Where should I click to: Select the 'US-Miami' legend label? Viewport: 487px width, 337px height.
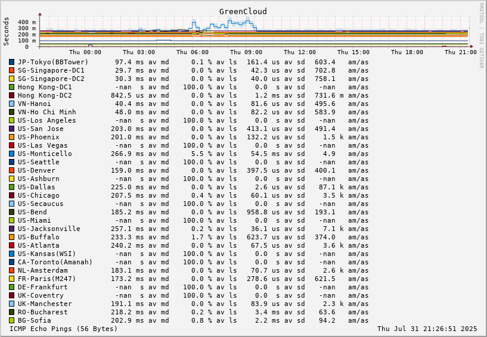[x=34, y=220]
